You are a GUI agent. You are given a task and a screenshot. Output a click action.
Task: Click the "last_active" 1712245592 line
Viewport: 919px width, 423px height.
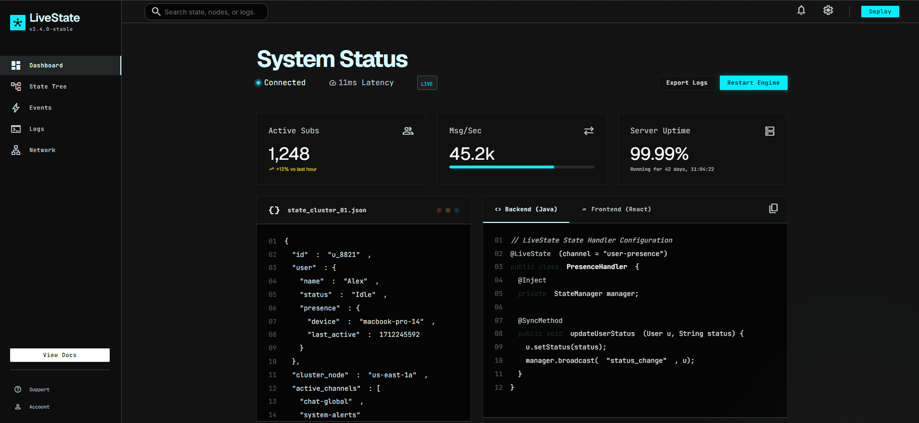(x=363, y=334)
